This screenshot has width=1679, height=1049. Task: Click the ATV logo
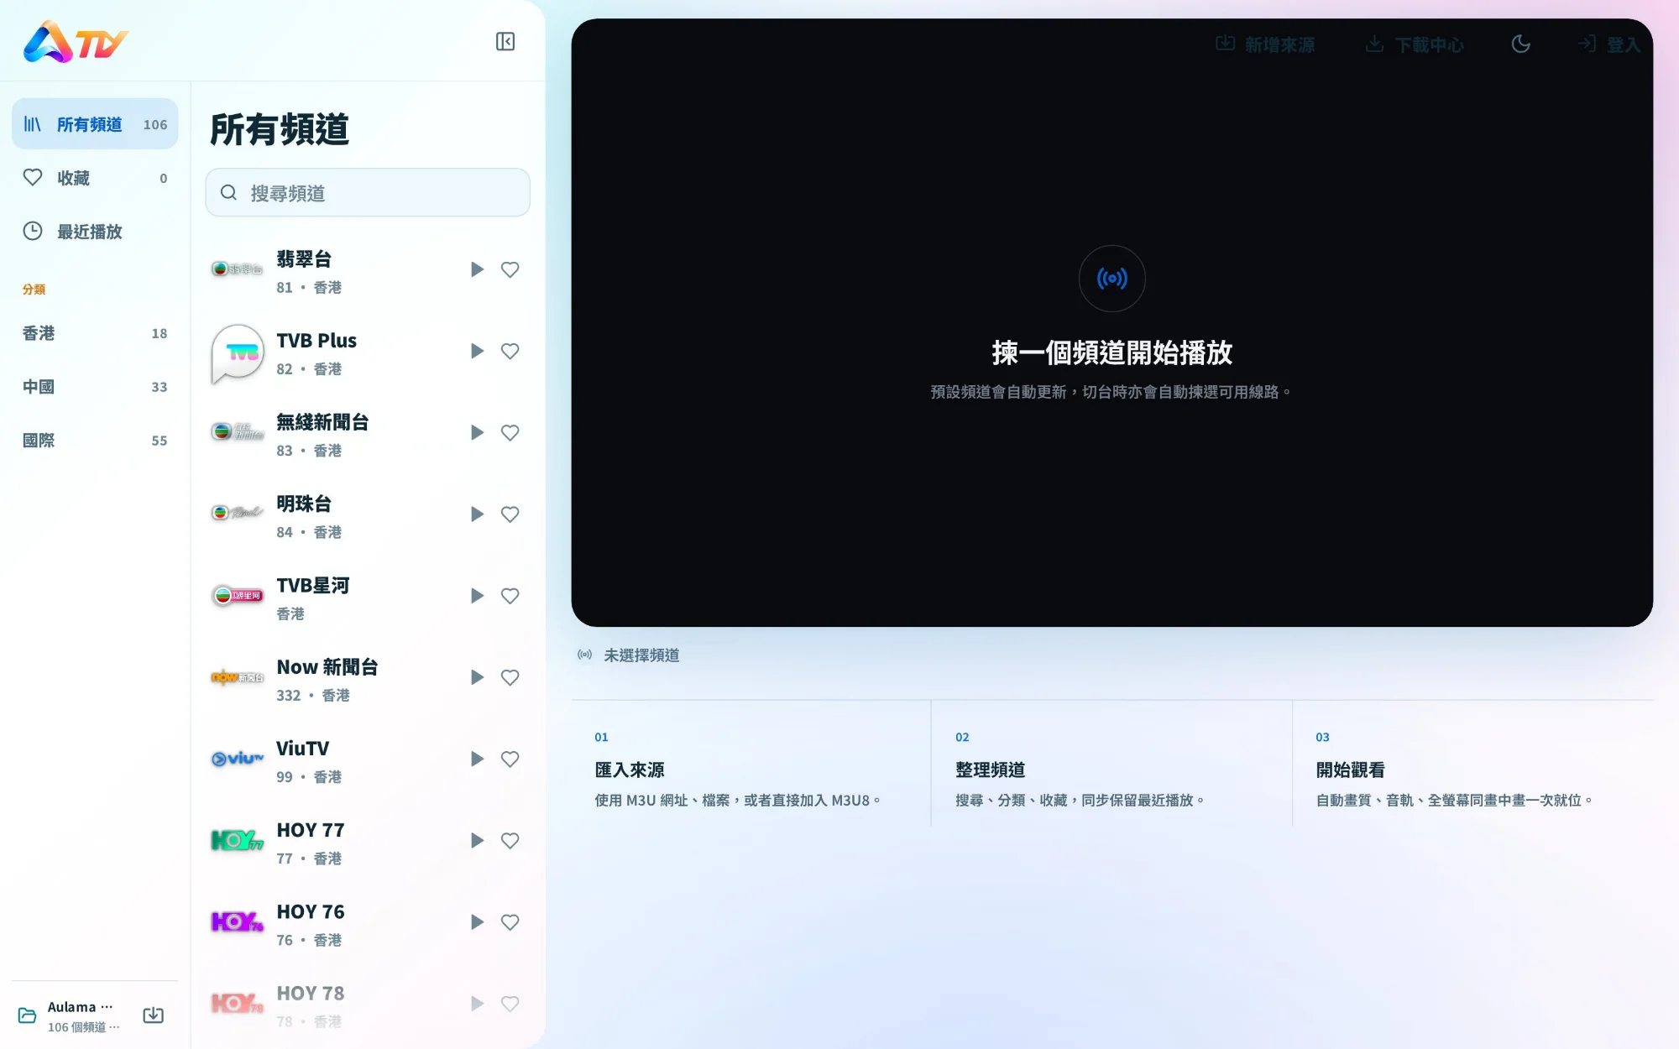pyautogui.click(x=76, y=42)
